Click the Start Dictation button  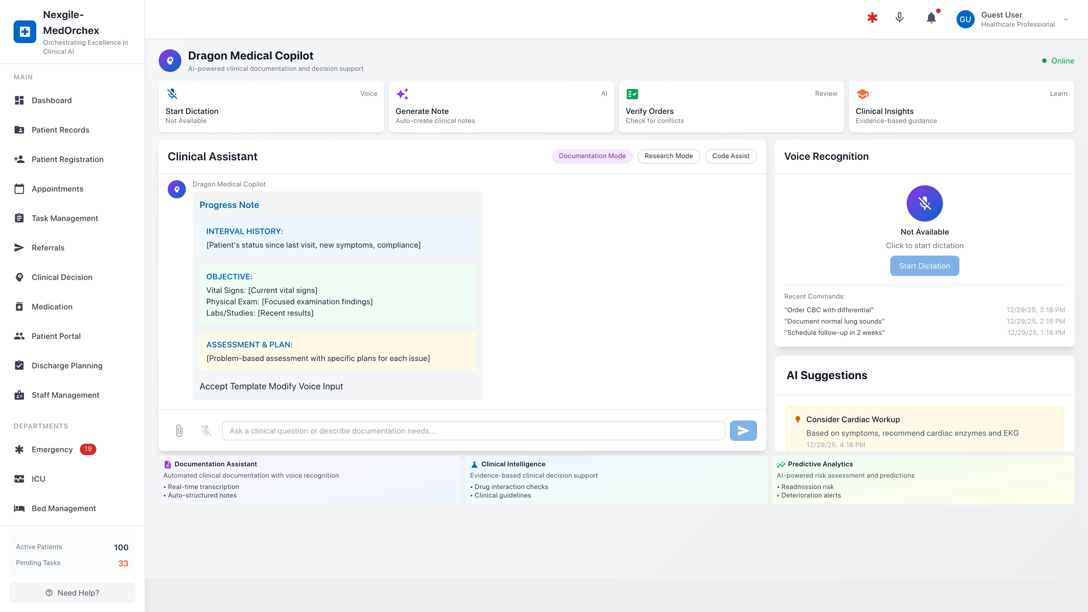pos(925,266)
